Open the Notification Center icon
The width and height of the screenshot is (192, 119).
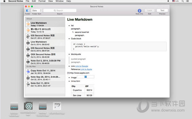coord(187,1)
